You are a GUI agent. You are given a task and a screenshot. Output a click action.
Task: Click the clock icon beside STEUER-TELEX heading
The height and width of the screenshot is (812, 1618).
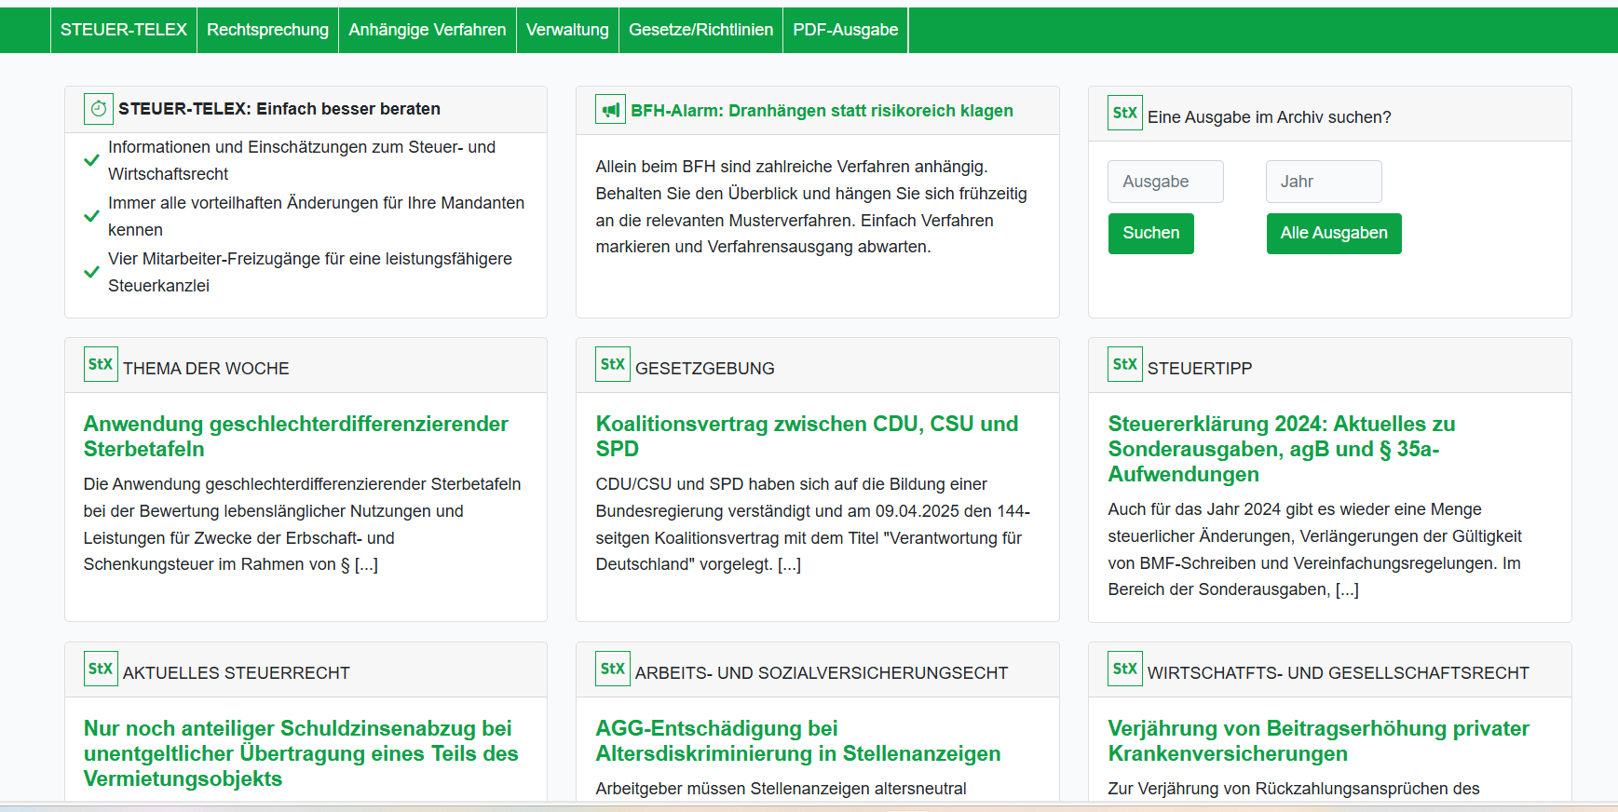(x=99, y=109)
